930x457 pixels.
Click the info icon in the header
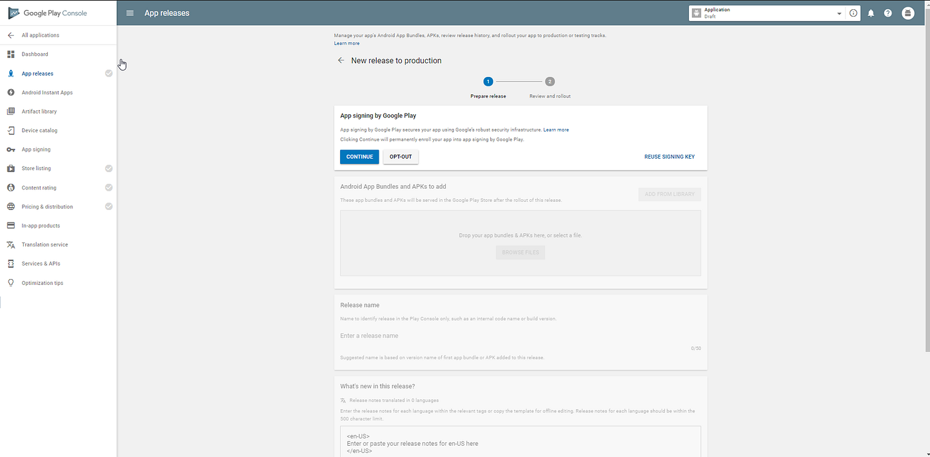(854, 13)
